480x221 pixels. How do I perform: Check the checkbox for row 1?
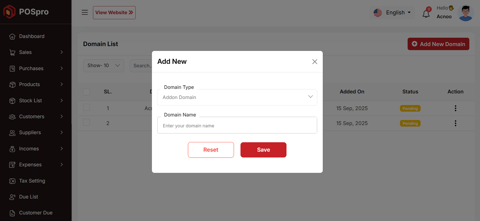(86, 107)
